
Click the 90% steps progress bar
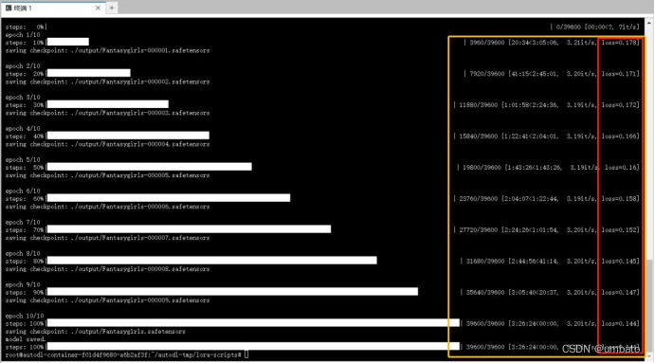click(x=232, y=292)
